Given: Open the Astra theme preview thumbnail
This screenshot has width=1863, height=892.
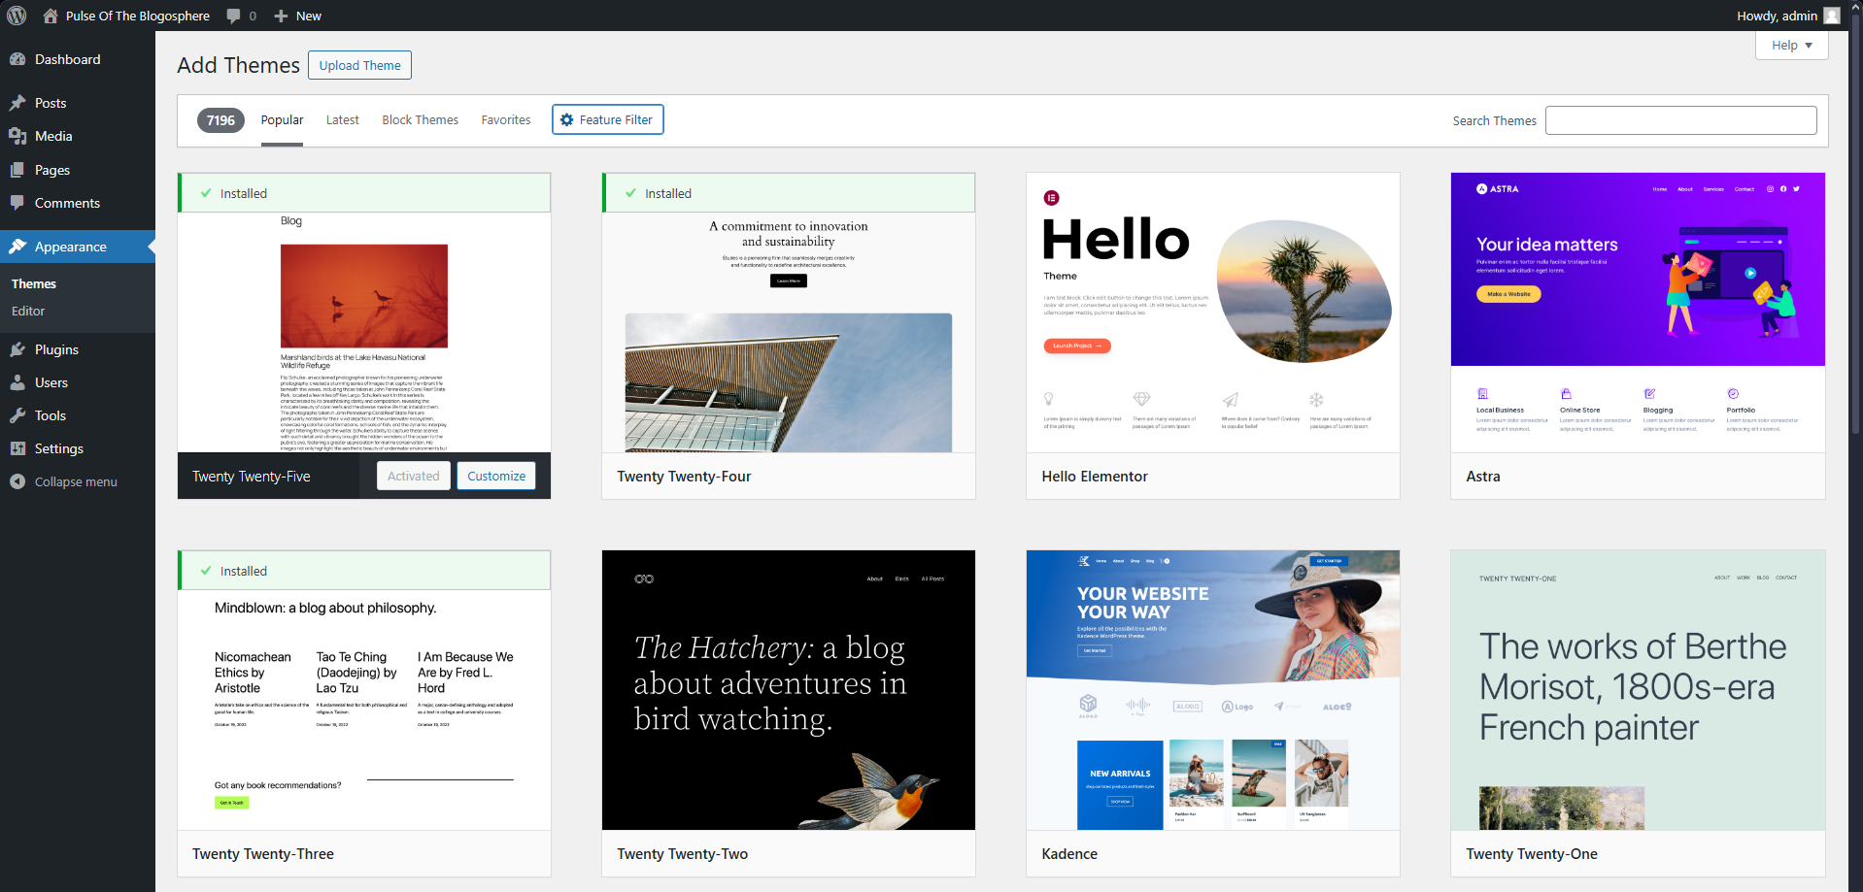Looking at the screenshot, I should click(1637, 313).
